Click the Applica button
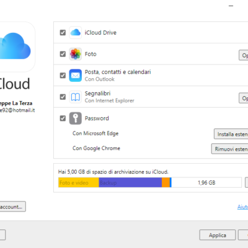Image resolution: width=248 pixels, height=248 pixels. click(218, 235)
